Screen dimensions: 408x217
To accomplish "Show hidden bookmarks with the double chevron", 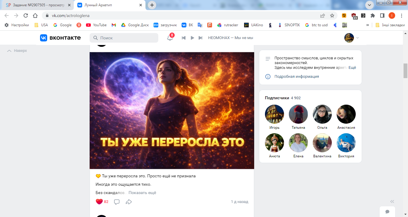I will [x=367, y=25].
